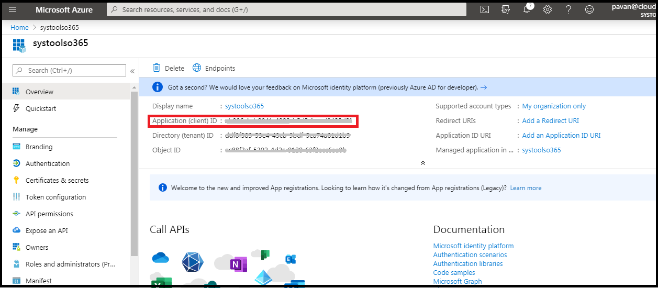Image resolution: width=658 pixels, height=288 pixels.
Task: Click the Expose an API cloud icon
Action: (x=16, y=230)
